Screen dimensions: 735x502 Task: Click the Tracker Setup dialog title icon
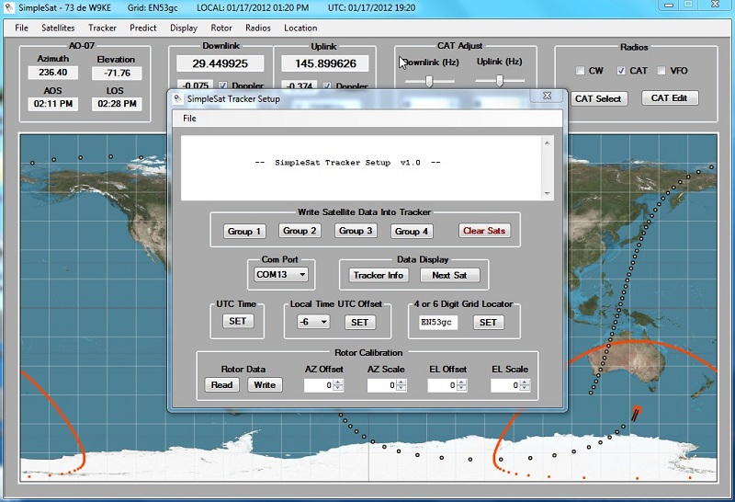(x=178, y=99)
